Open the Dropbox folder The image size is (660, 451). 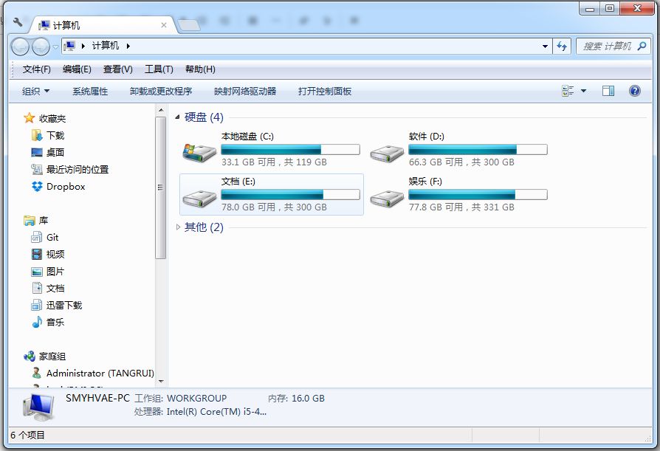pyautogui.click(x=66, y=186)
